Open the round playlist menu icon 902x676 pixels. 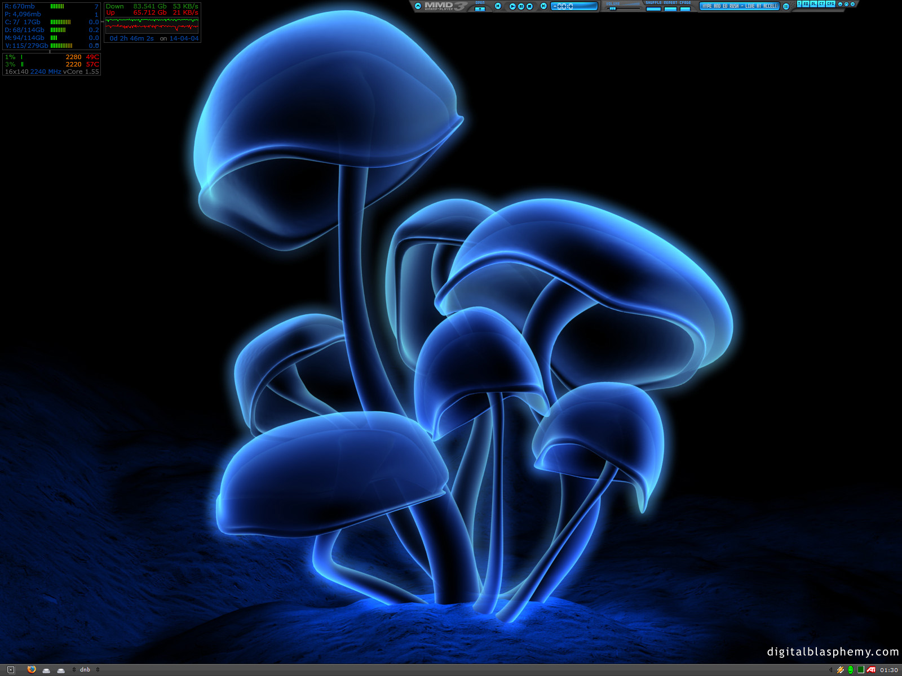(x=786, y=6)
